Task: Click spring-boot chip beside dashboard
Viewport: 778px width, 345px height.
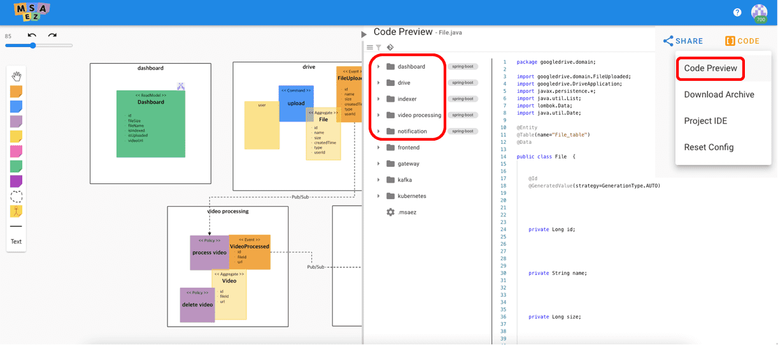Action: pyautogui.click(x=462, y=66)
